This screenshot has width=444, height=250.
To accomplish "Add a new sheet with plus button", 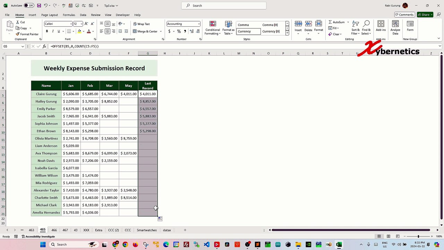I will tap(185, 230).
